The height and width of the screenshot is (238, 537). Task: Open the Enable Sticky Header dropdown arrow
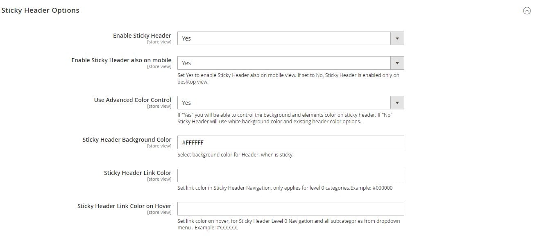coord(397,39)
